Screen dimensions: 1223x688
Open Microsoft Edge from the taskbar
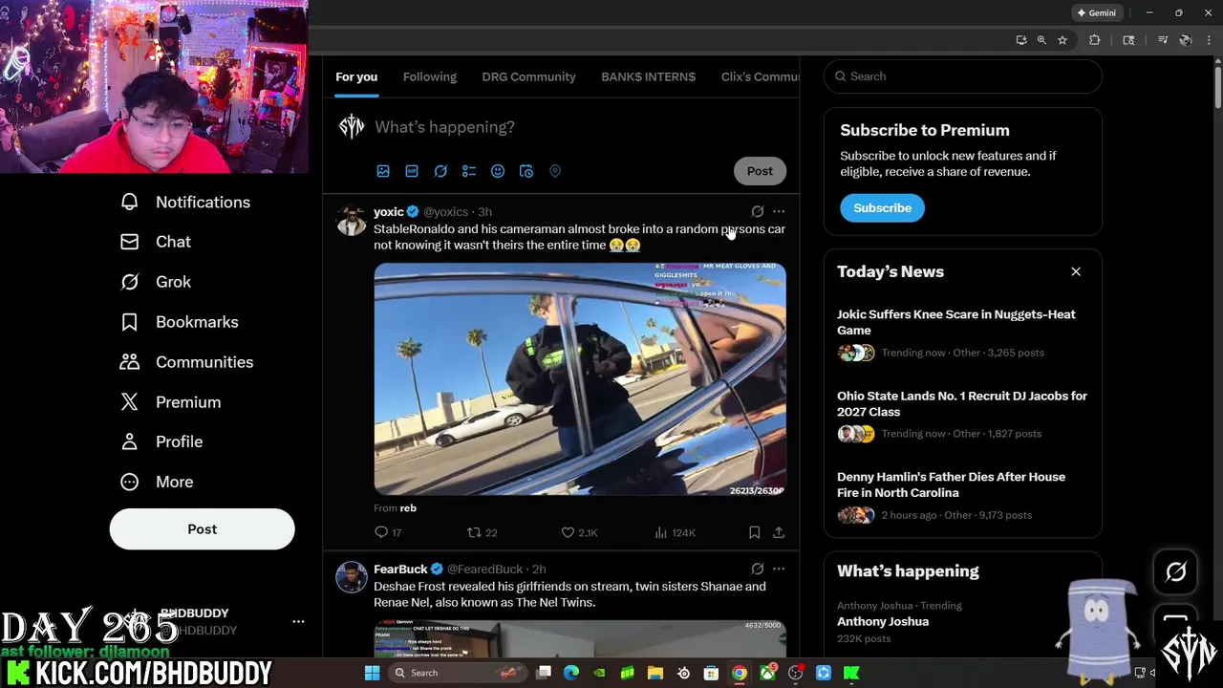[x=571, y=673]
